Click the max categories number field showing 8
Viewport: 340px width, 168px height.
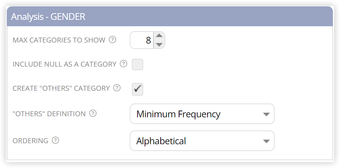tap(142, 40)
